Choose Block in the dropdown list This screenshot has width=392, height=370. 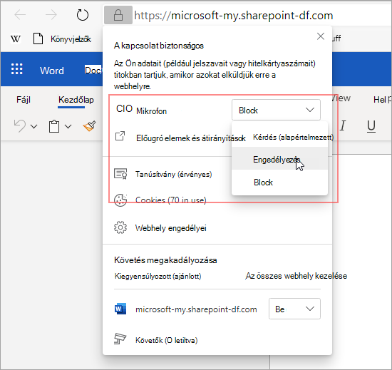280,183
